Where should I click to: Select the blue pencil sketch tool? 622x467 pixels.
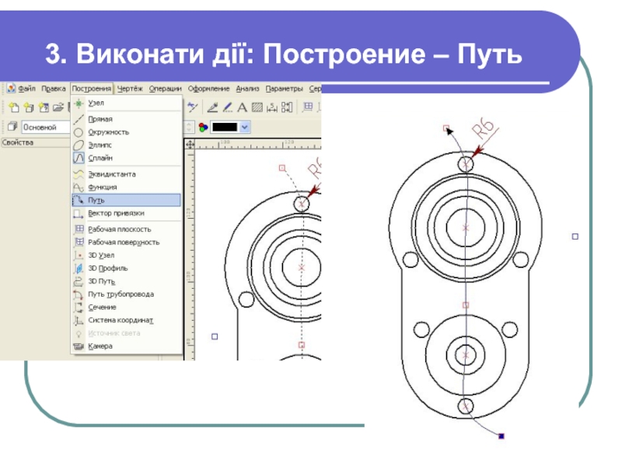click(x=227, y=107)
